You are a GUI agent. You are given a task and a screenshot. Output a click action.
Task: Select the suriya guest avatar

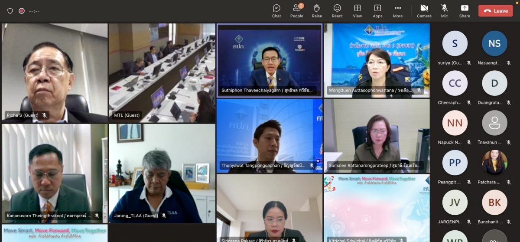point(455,43)
